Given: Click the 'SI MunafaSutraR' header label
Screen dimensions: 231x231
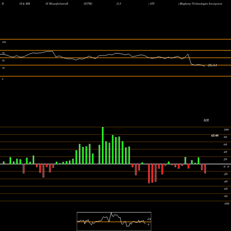Looking at the screenshot, I should tap(57, 4).
